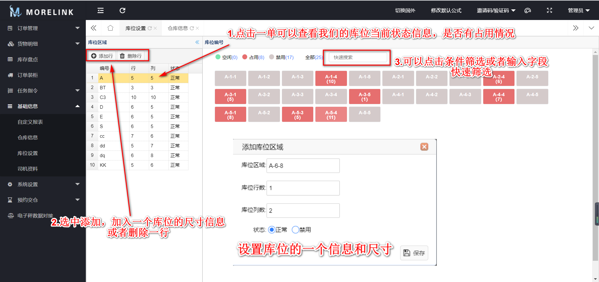Open the theme palette icon
Image resolution: width=599 pixels, height=282 pixels.
point(528,11)
